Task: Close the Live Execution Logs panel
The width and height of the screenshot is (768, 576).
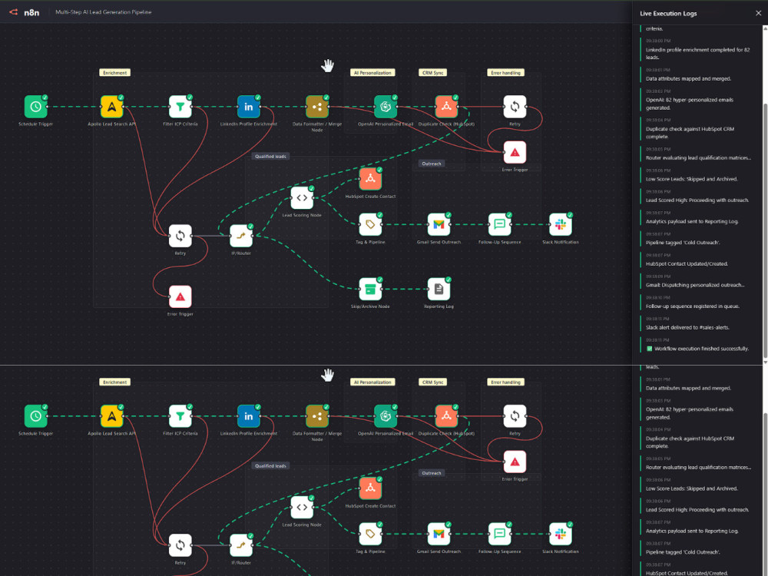Action: click(758, 13)
